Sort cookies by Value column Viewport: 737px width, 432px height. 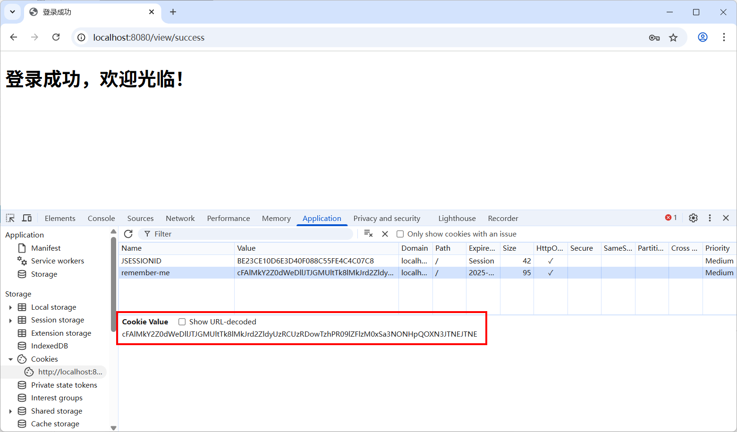tap(316, 248)
